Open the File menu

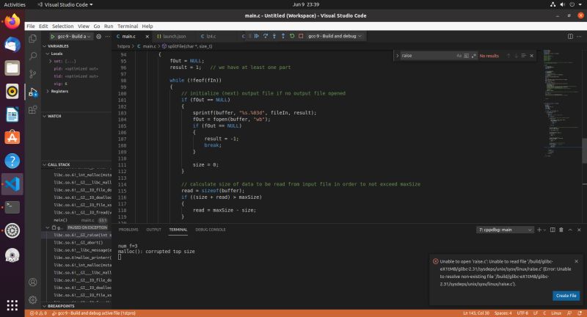31,26
